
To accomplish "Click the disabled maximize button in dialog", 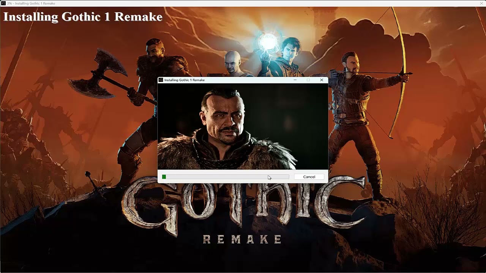I will 308,80.
